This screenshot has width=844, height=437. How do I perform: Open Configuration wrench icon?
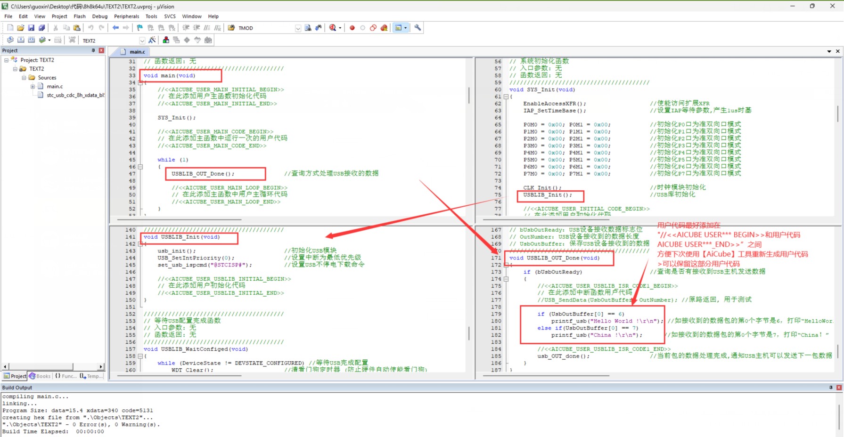click(418, 28)
